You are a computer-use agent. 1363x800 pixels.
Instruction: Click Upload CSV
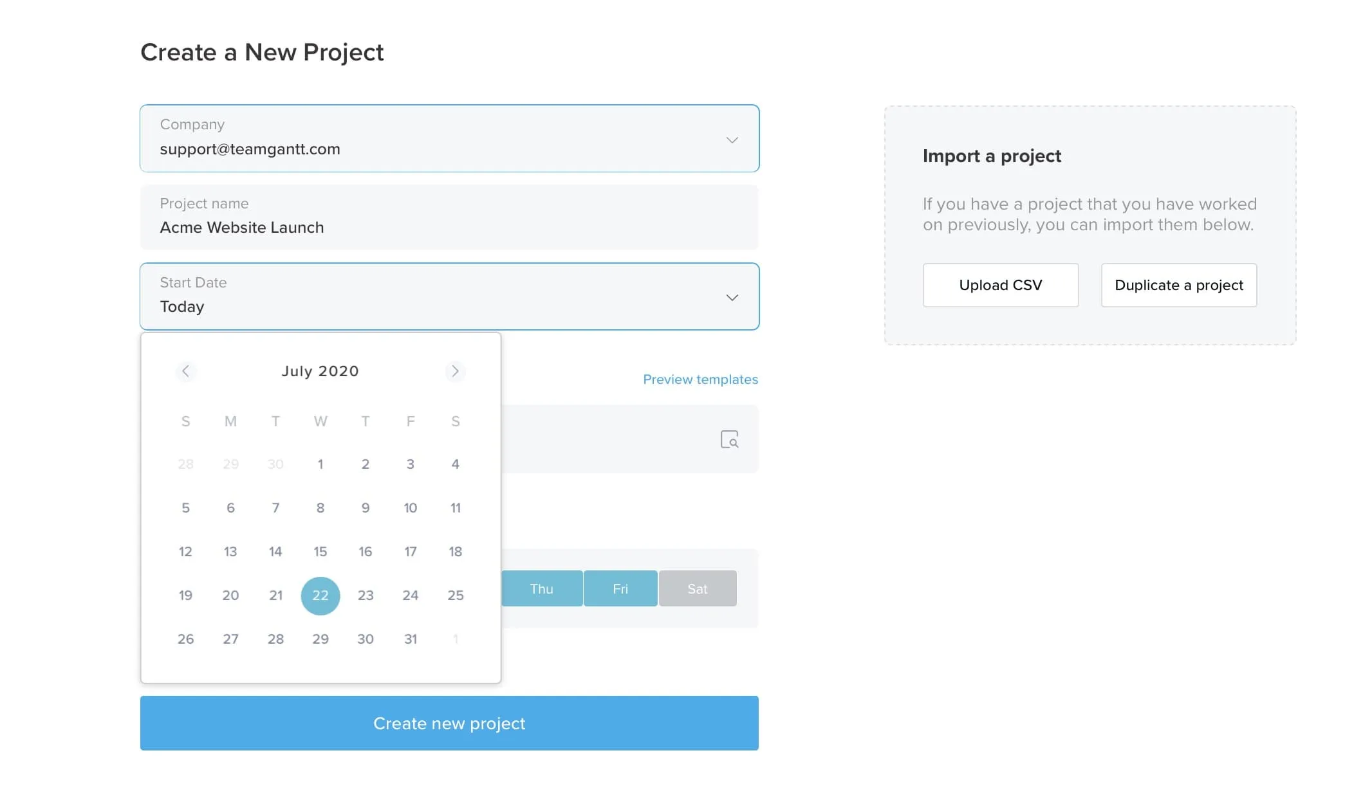[x=1000, y=285]
